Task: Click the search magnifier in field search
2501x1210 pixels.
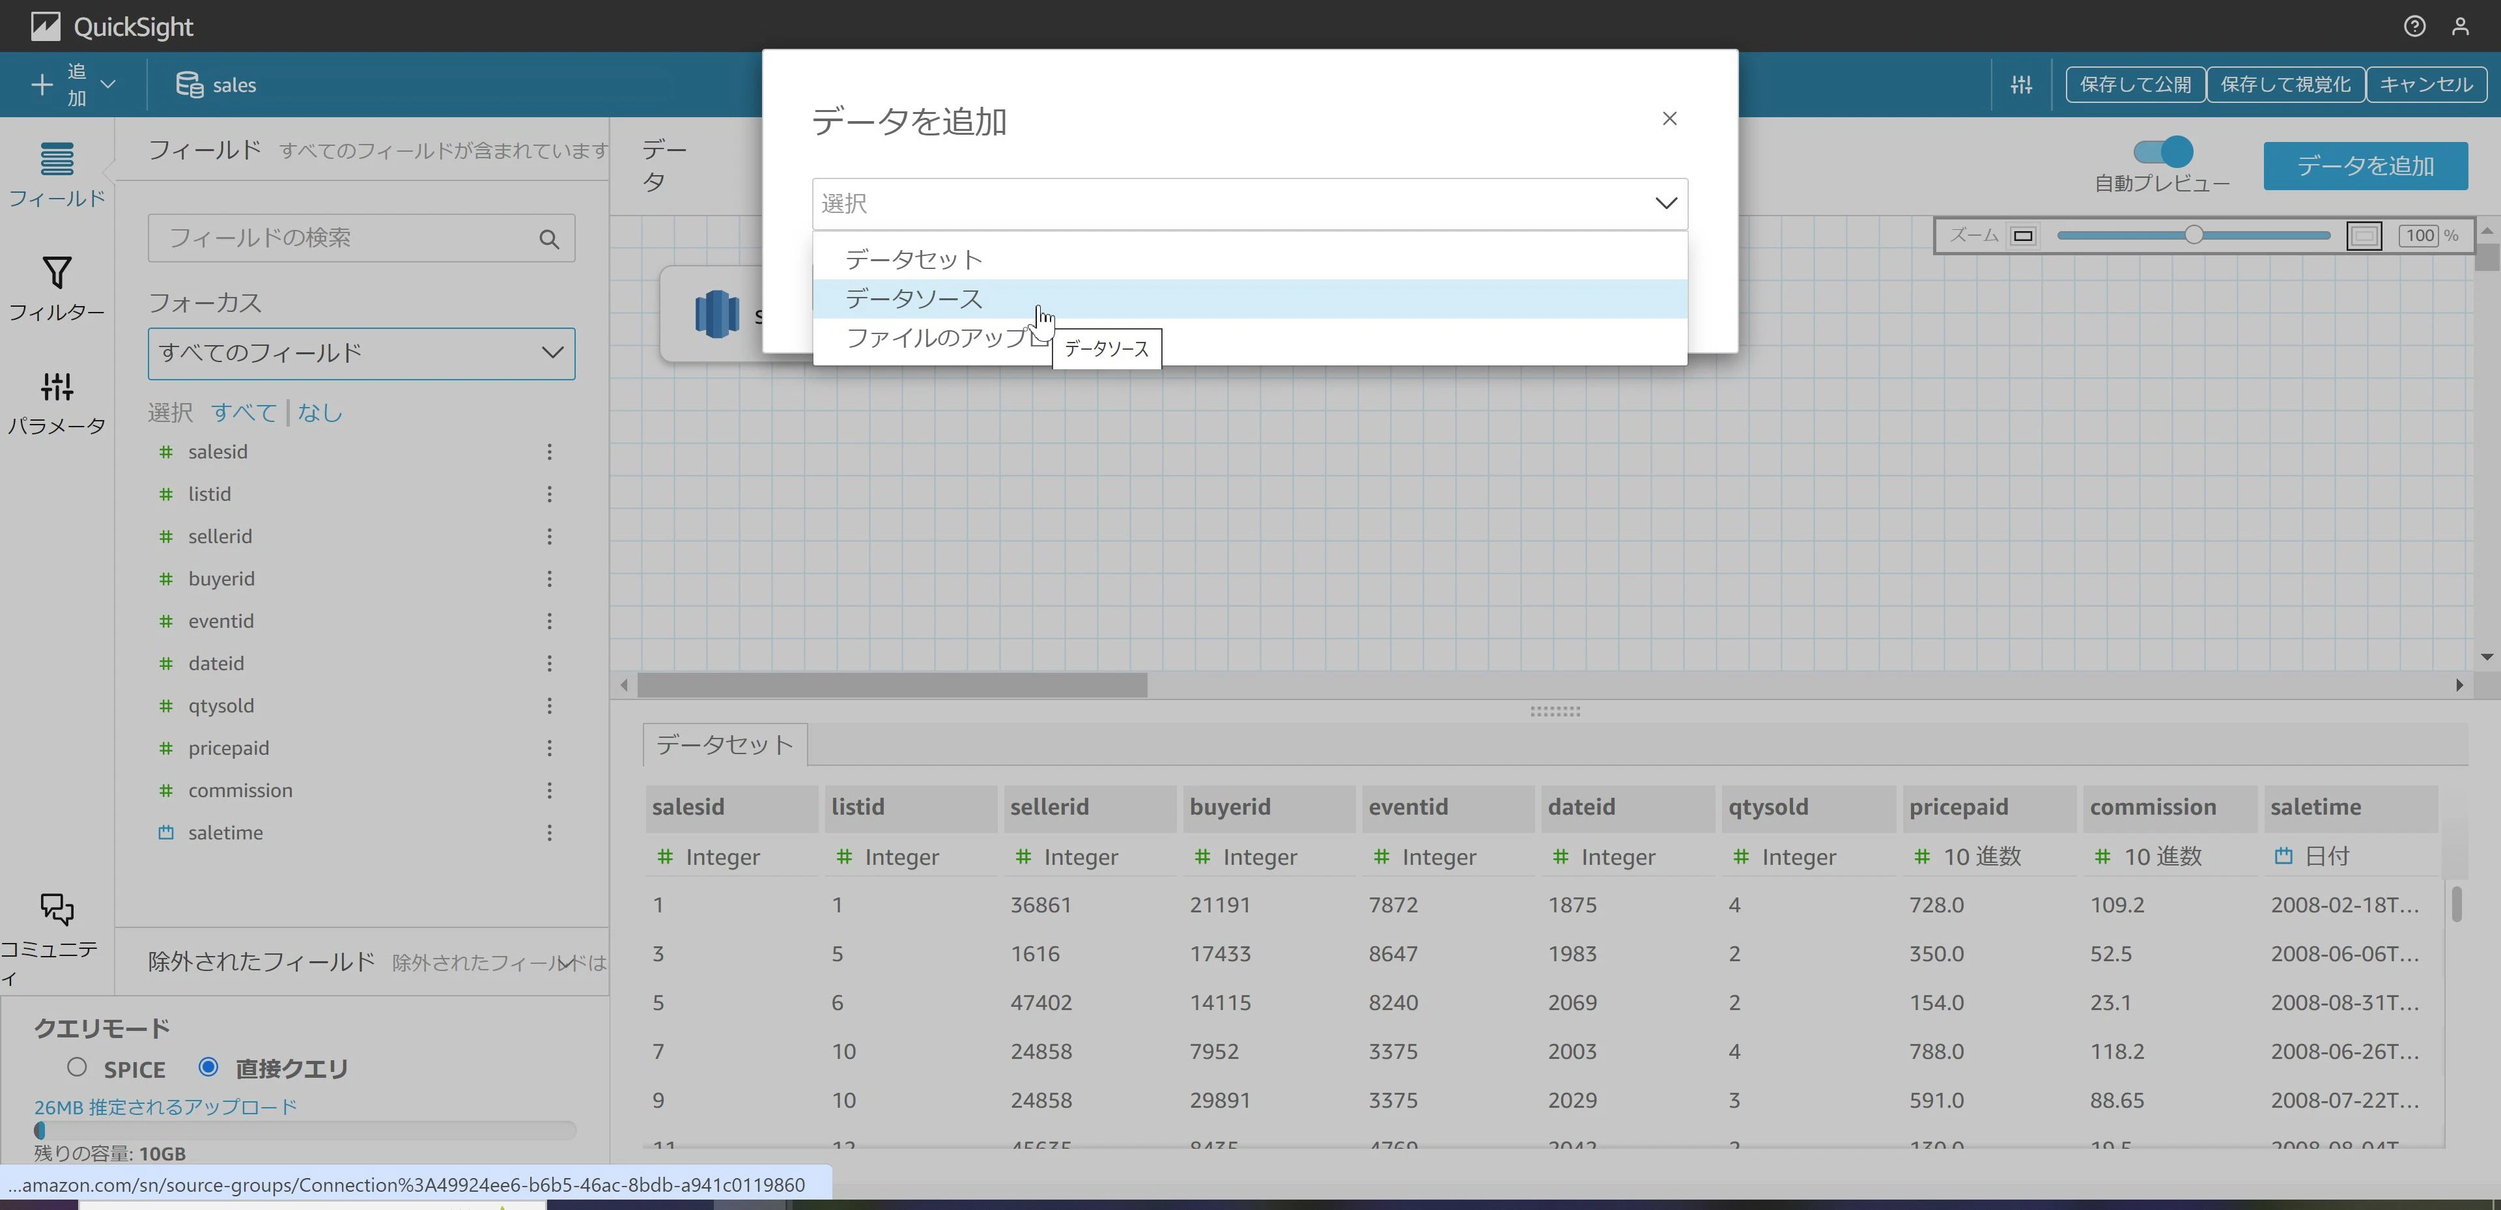Action: pyautogui.click(x=550, y=239)
